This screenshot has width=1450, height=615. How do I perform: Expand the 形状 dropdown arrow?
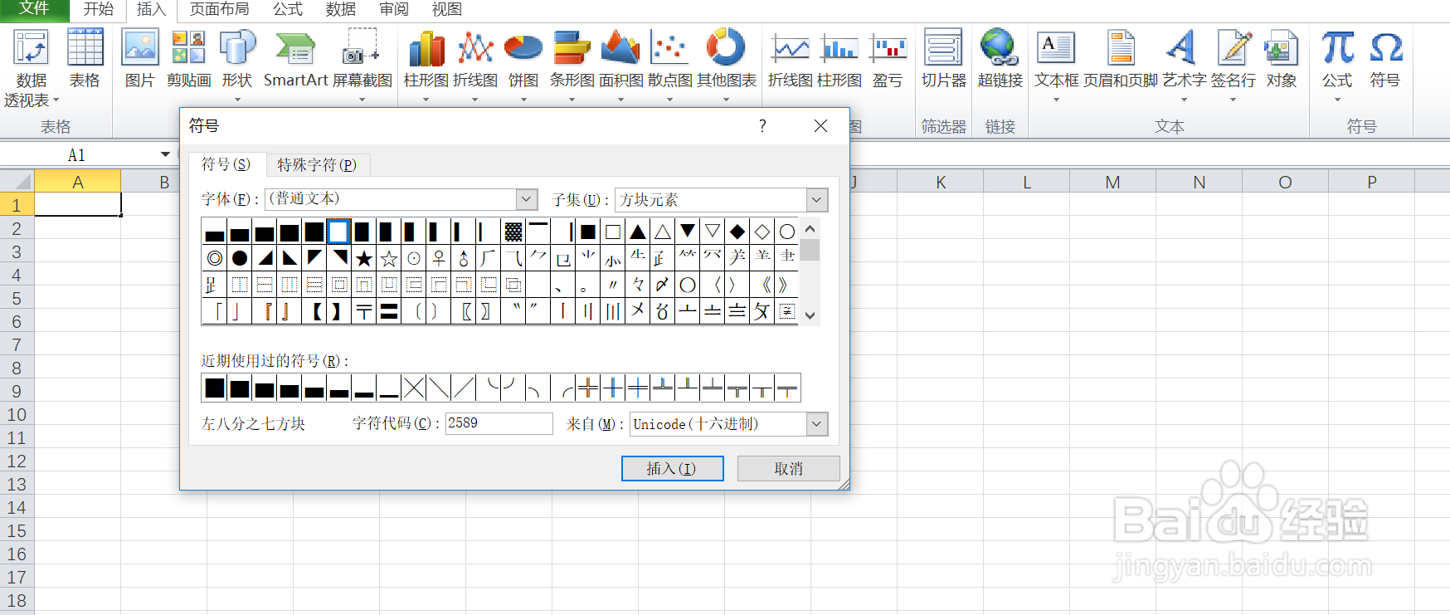coord(237,100)
